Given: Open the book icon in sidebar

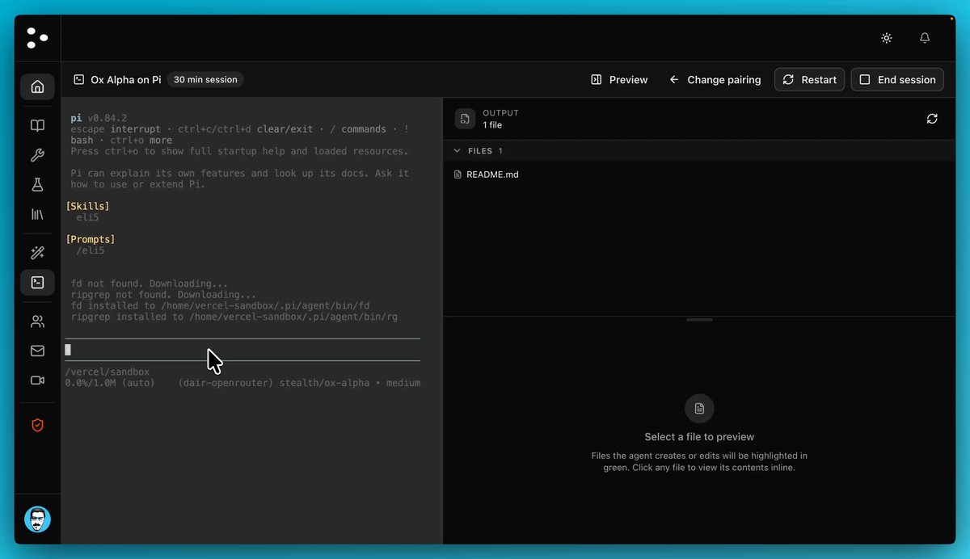Looking at the screenshot, I should click(37, 126).
